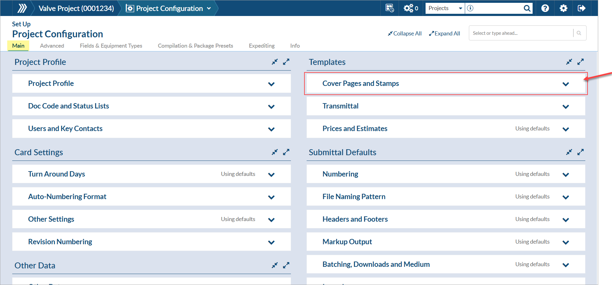Expand the Card Settings section with arrows icon

286,152
